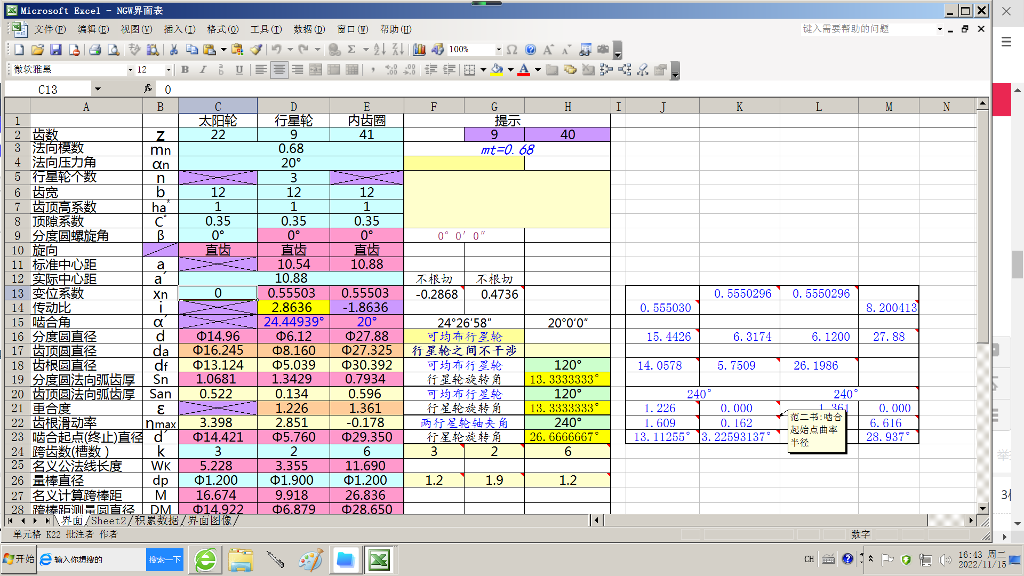The height and width of the screenshot is (576, 1024).
Task: Align cell text right
Action: (297, 70)
